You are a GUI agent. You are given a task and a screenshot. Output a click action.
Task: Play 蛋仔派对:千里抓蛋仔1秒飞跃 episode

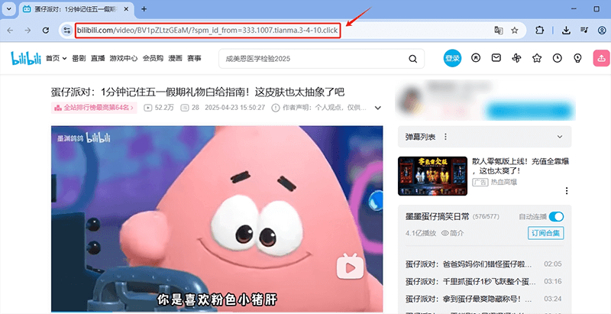pos(483,281)
